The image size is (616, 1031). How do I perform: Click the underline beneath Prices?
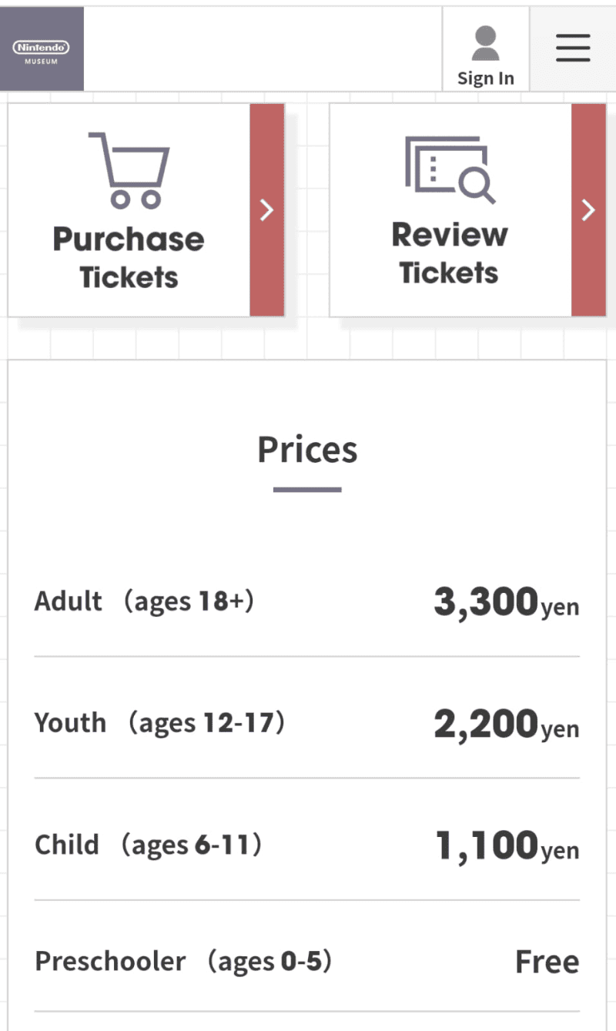[x=307, y=490]
